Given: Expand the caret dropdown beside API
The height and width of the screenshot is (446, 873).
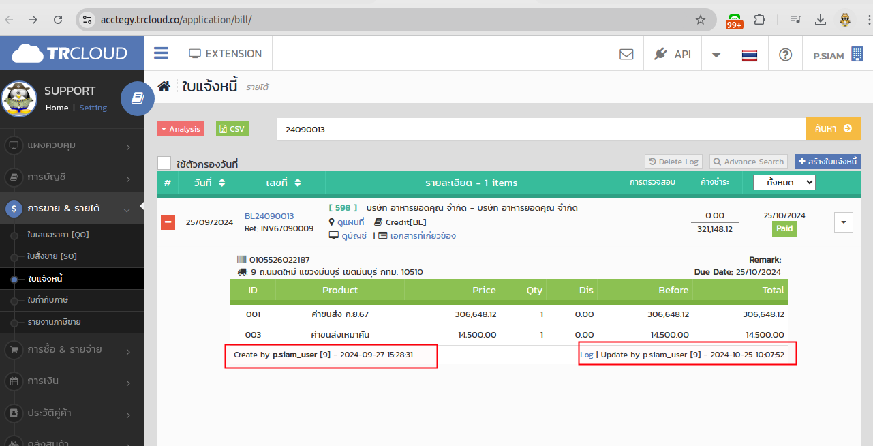Looking at the screenshot, I should point(716,55).
